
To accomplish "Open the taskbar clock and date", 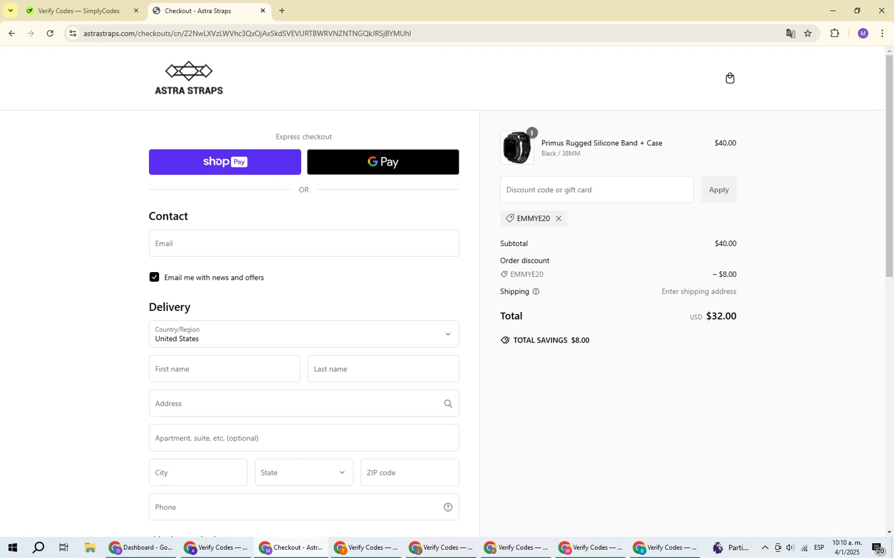I will tap(847, 548).
